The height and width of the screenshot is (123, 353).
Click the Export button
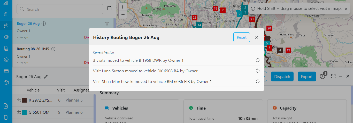click(307, 76)
